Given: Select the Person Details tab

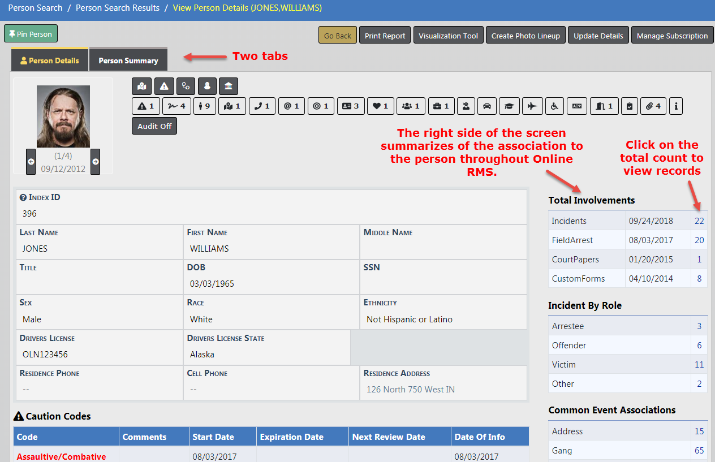Looking at the screenshot, I should 50,61.
